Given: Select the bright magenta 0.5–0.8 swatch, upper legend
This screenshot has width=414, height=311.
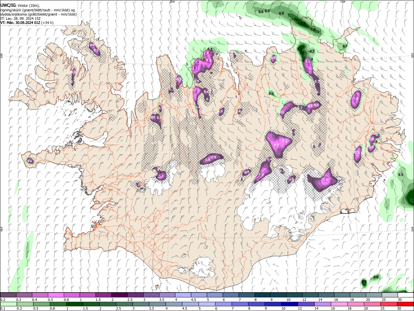Looking at the screenshot, I should pos(56,295).
